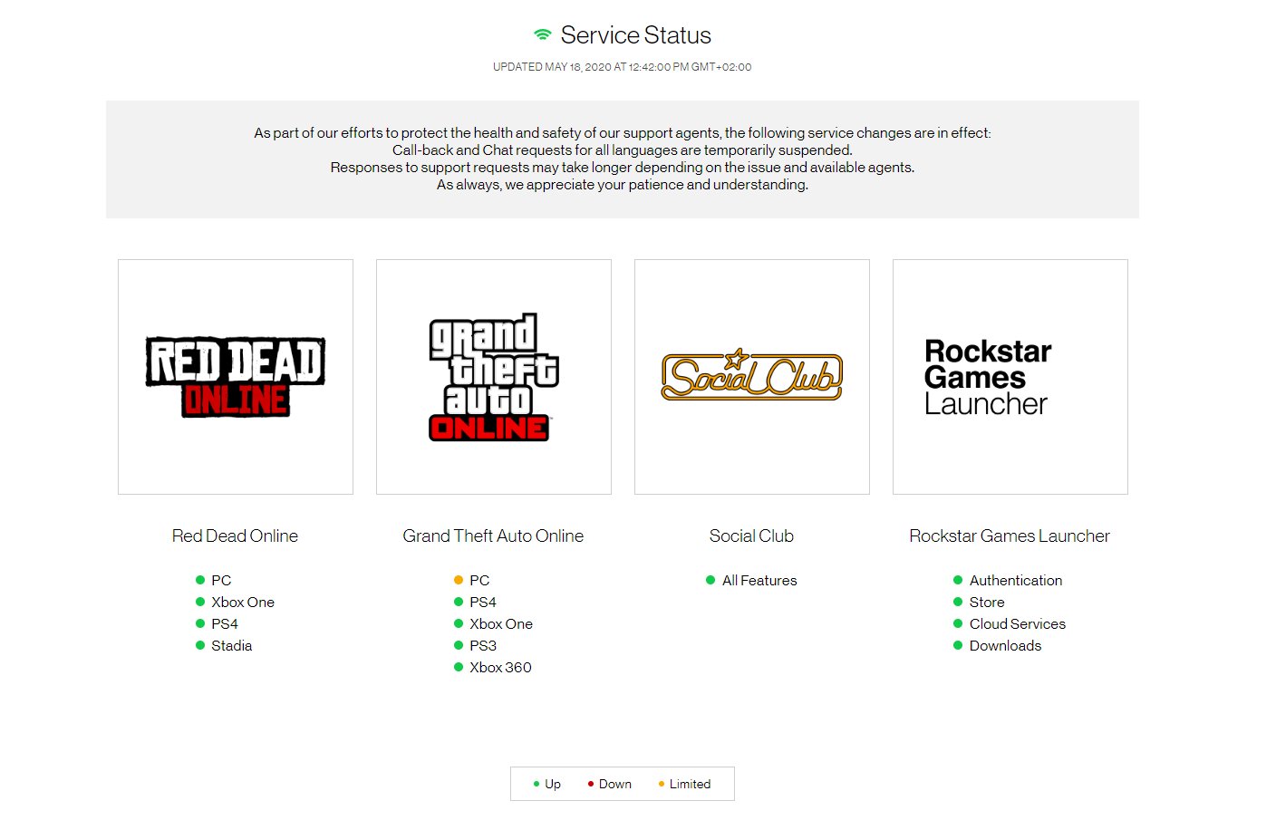
Task: Click the status dot for GTA Online PS4
Action: (459, 602)
